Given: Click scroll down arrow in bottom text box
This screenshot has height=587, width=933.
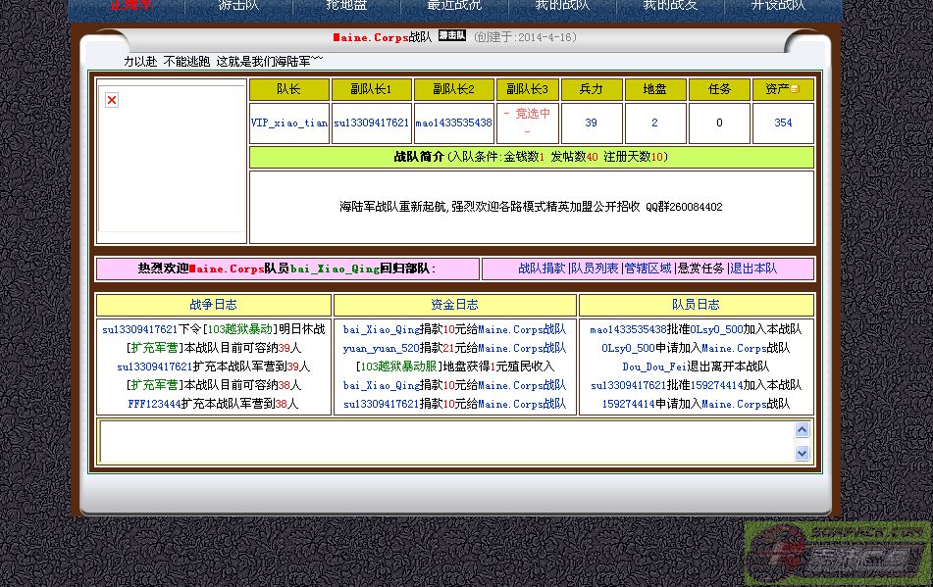Looking at the screenshot, I should (802, 453).
